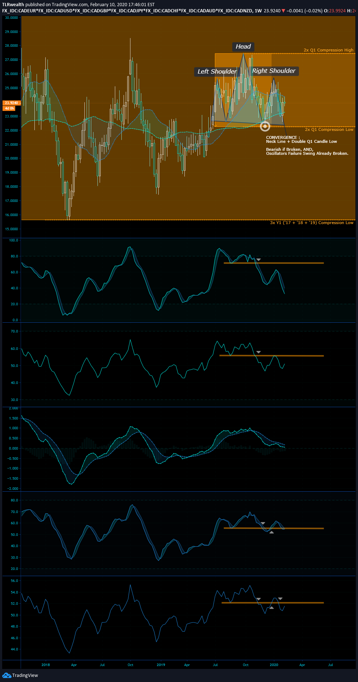Image resolution: width=358 pixels, height=682 pixels.
Task: Select the Left Shoulder label
Action: tap(217, 71)
